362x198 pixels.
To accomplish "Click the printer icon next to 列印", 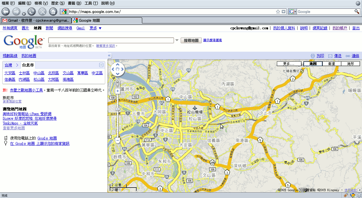I will click(x=313, y=56).
